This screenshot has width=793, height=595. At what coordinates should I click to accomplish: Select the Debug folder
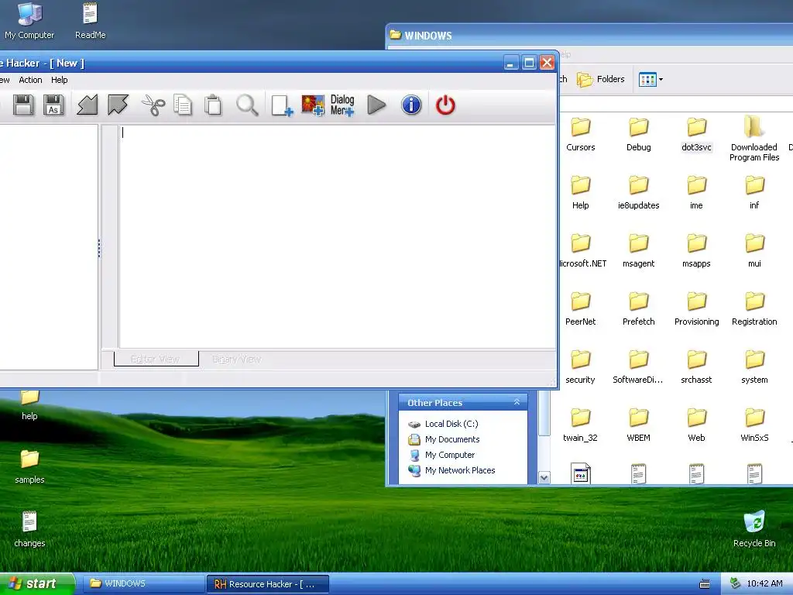tap(638, 134)
